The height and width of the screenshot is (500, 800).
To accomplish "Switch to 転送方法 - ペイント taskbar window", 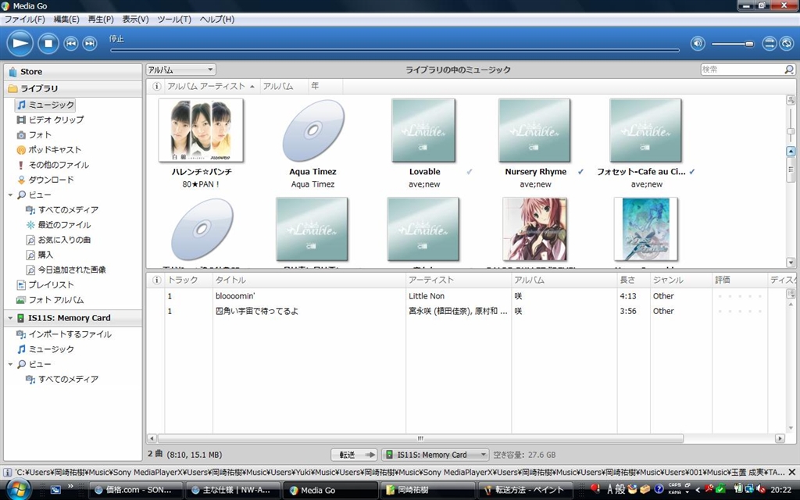I will [524, 490].
